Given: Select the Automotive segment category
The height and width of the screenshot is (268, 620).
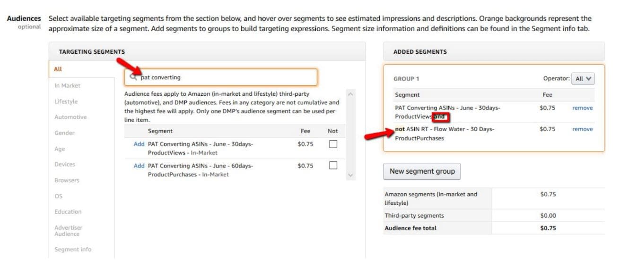Looking at the screenshot, I should click(x=70, y=117).
